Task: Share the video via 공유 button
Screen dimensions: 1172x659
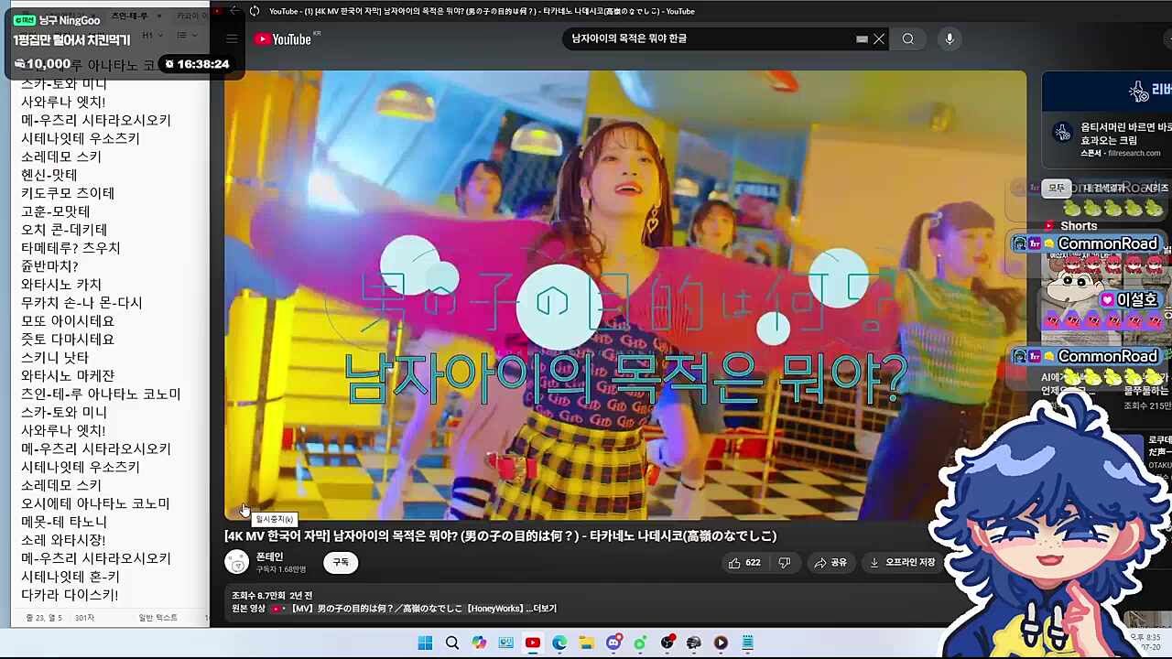Action: (x=831, y=563)
